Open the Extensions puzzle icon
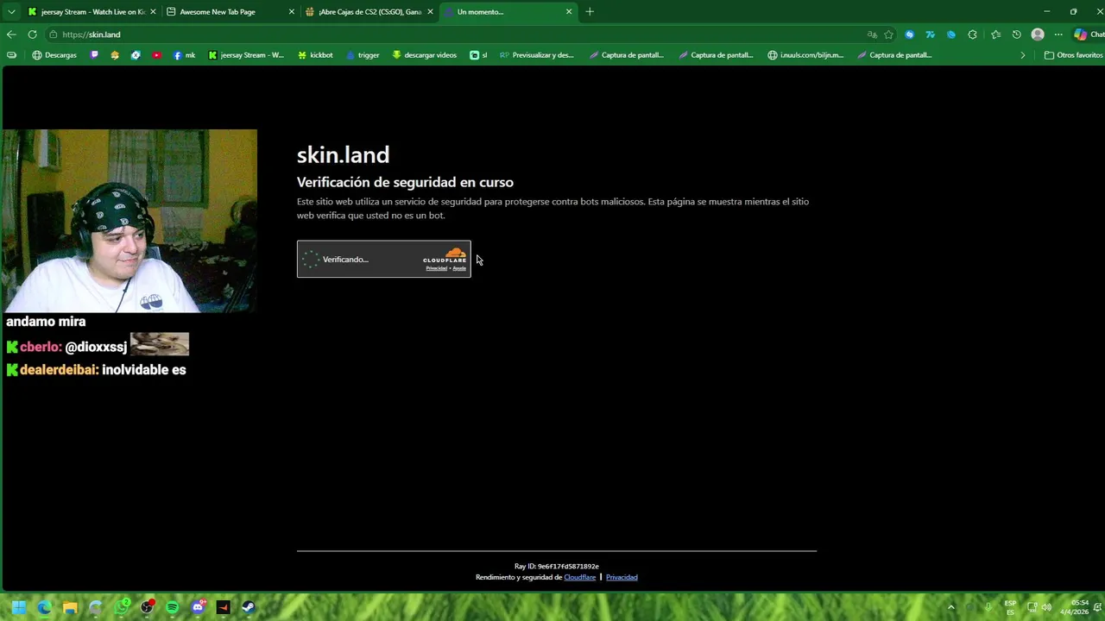Image resolution: width=1105 pixels, height=621 pixels. [972, 34]
